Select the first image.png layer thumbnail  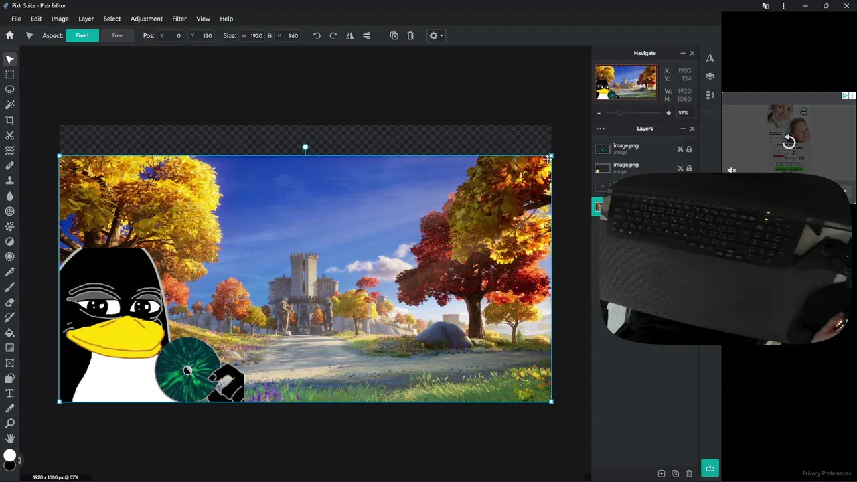[x=603, y=149]
